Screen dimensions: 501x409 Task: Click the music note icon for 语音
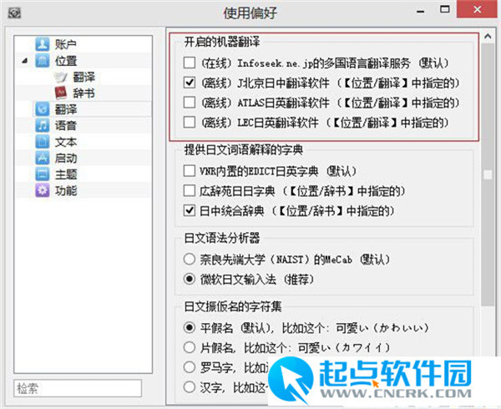click(x=43, y=125)
